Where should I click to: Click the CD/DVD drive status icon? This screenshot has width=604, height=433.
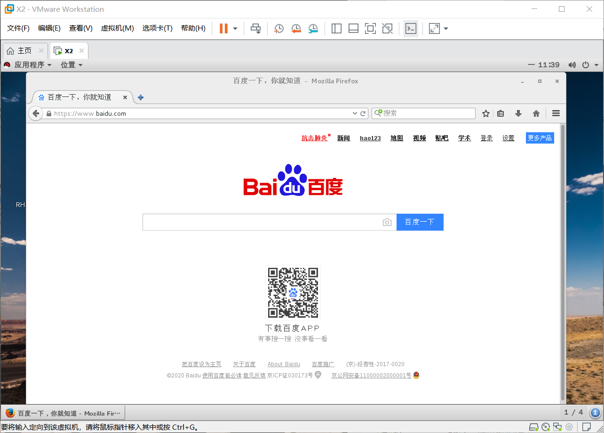coord(546,427)
